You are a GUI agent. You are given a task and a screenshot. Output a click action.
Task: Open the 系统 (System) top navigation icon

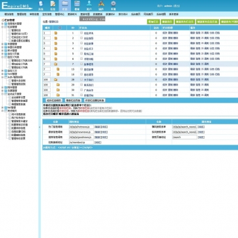tap(41, 5)
